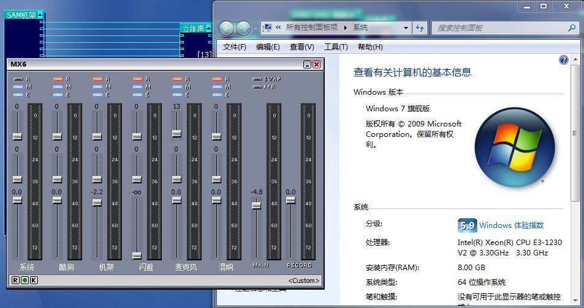This screenshot has width=584, height=308.
Task: Go back in the Control Panel window
Action: 227,28
